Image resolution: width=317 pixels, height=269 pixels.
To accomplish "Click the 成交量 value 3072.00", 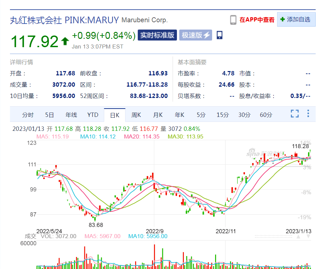I will pyautogui.click(x=64, y=85).
